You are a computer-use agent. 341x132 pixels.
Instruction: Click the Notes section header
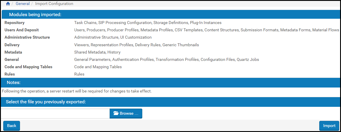tap(14, 83)
